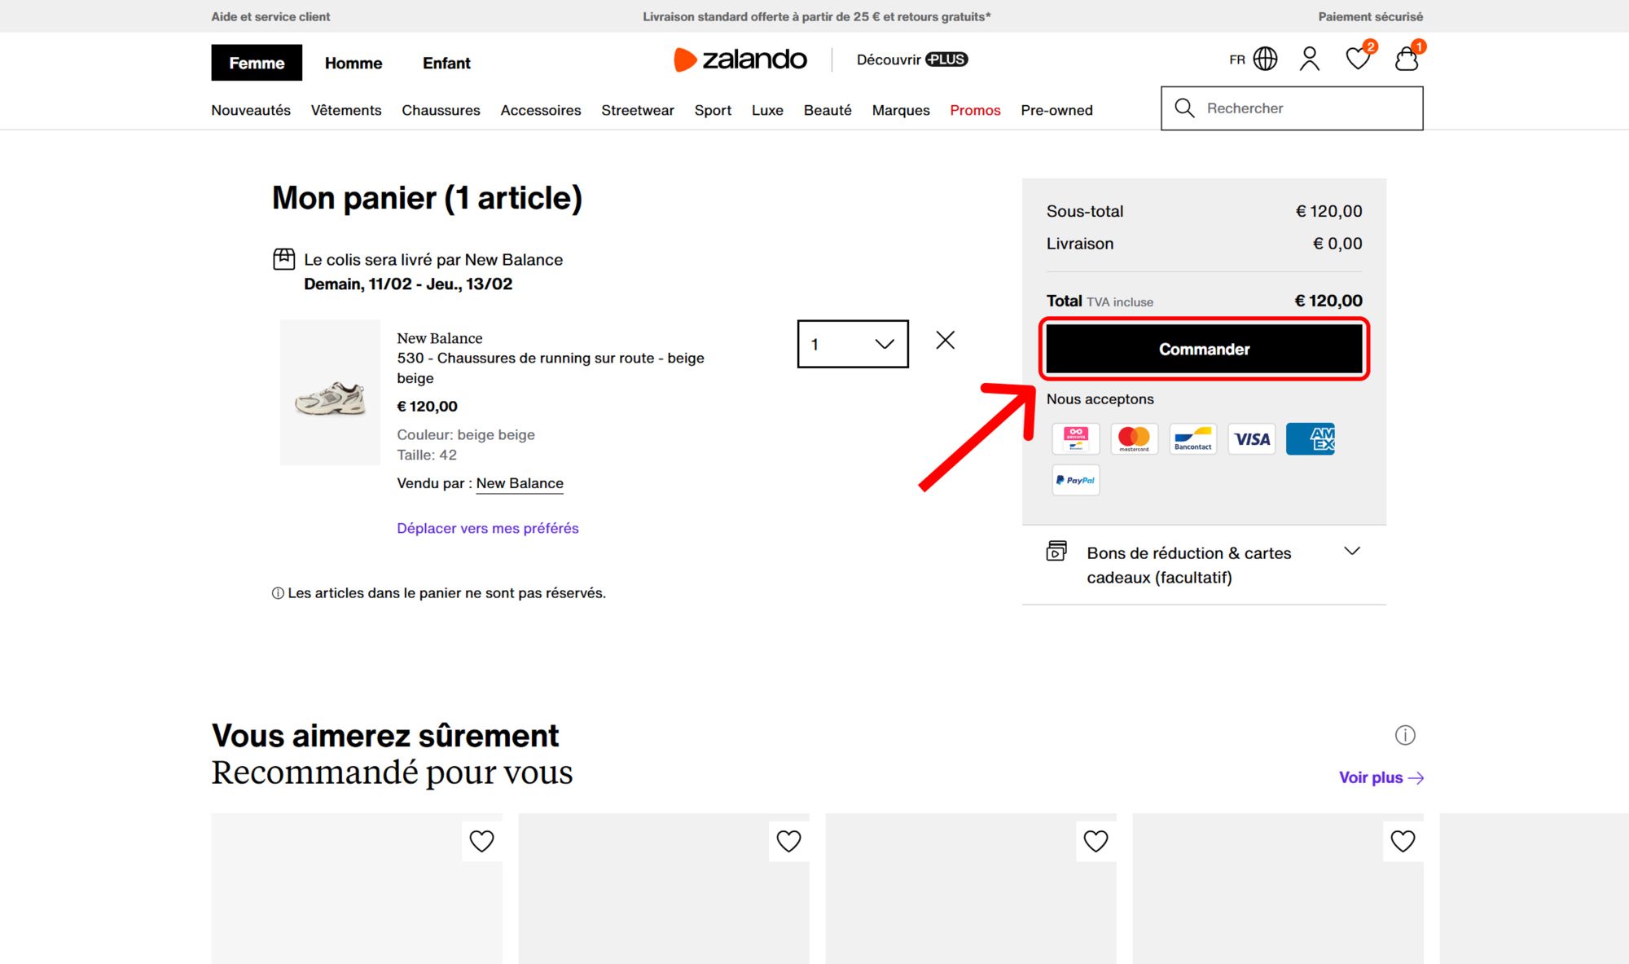Open Aide et service client
Image resolution: width=1629 pixels, height=964 pixels.
point(270,16)
